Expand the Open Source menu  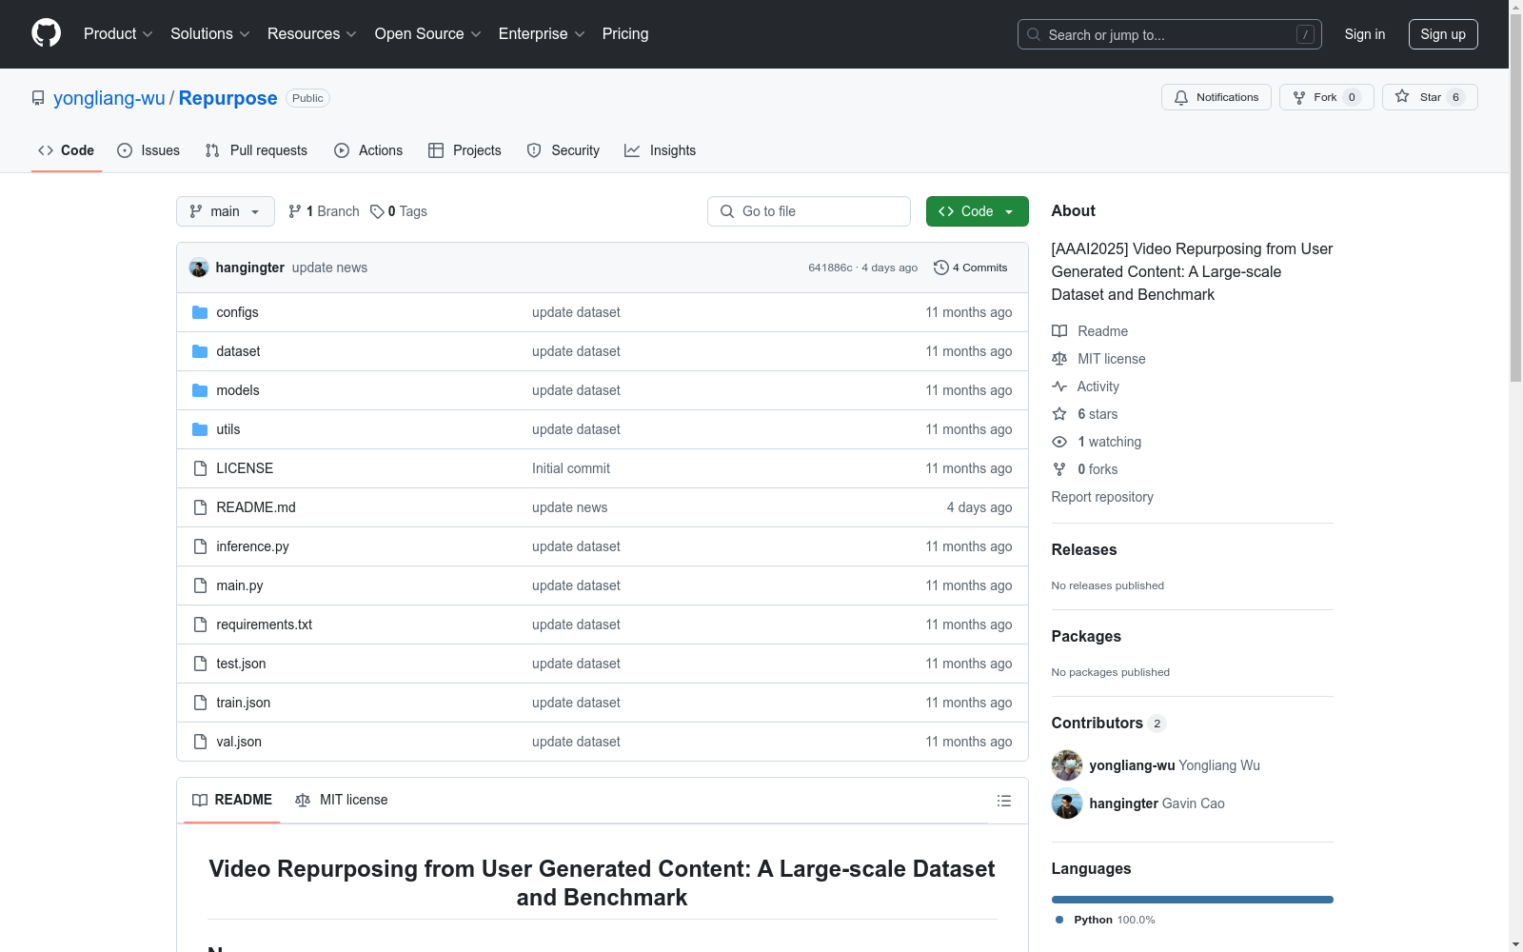coord(428,34)
